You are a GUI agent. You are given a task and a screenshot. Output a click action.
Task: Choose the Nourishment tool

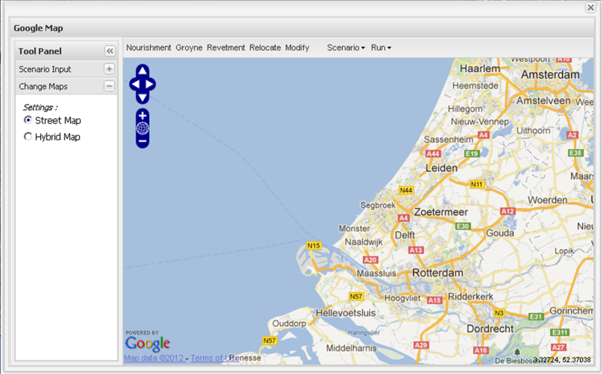[148, 48]
